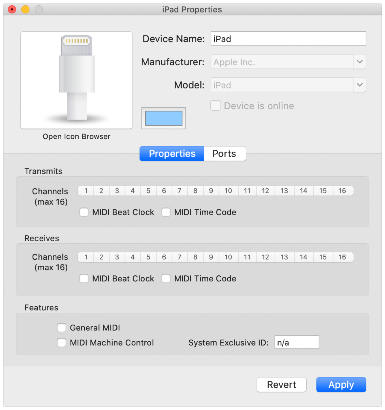The image size is (385, 410).
Task: Click the Revert button
Action: 281,385
